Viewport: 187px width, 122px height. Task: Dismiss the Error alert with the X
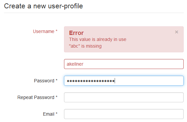coord(177,32)
